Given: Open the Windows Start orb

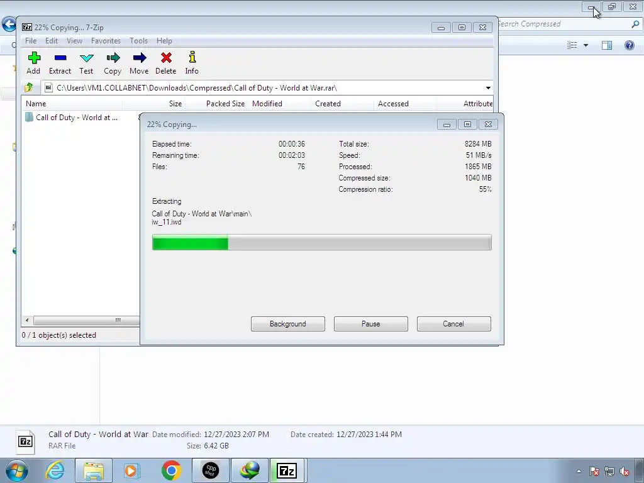Looking at the screenshot, I should pos(17,470).
